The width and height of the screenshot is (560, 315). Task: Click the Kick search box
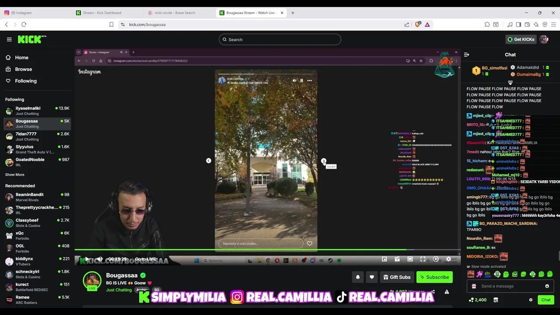pyautogui.click(x=280, y=39)
